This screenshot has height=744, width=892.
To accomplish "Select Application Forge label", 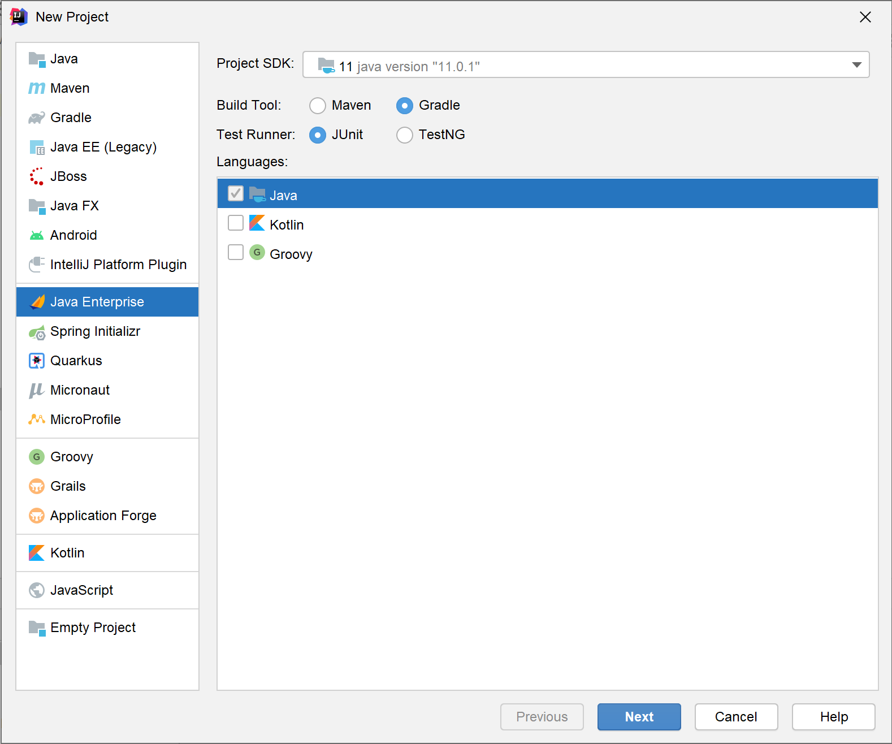I will tap(103, 516).
